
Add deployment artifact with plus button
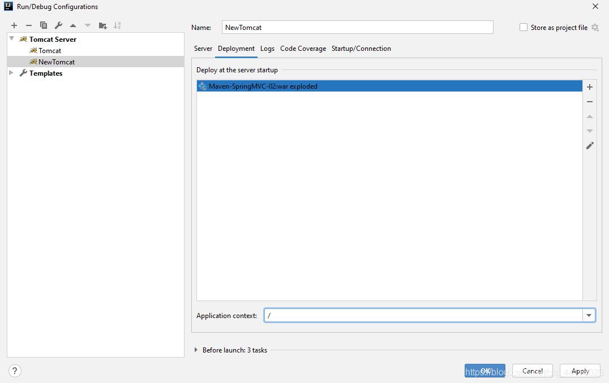coord(590,87)
